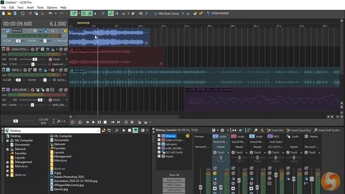Select APlagueTaleLicense.jpg in file list
Image resolution: width=345 pixels, height=194 pixels.
67,185
